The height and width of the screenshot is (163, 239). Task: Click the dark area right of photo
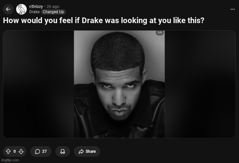click(200, 84)
